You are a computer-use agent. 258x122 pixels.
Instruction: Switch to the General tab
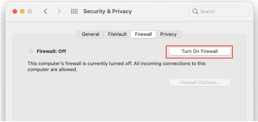click(90, 34)
